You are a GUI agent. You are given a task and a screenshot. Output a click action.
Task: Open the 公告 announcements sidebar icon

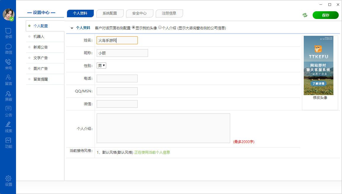point(8,111)
